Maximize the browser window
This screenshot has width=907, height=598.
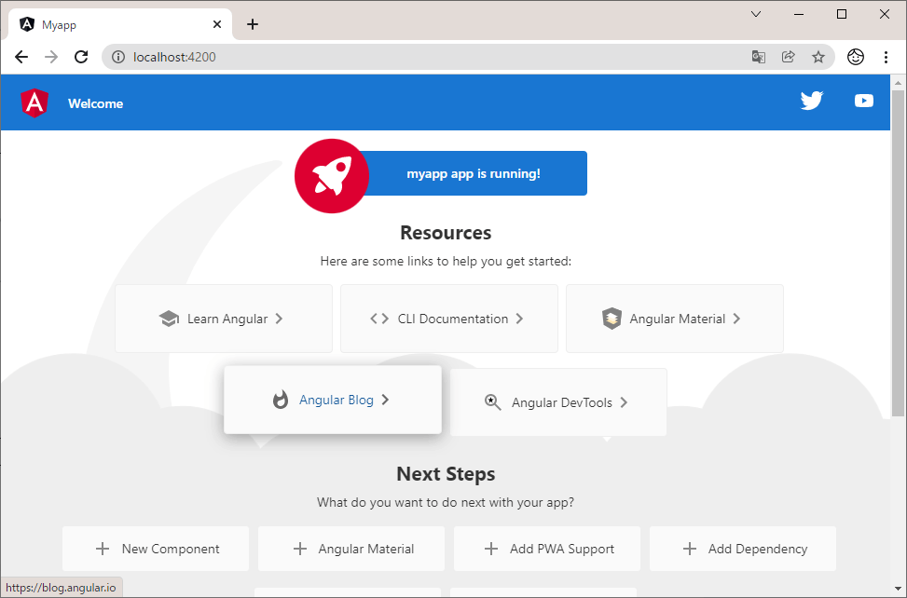[x=842, y=14]
